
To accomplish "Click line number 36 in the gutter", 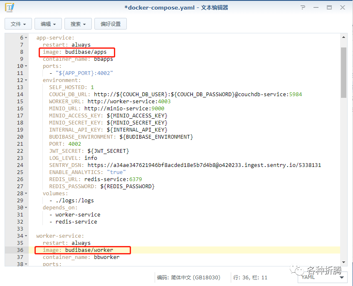I will coord(20,250).
